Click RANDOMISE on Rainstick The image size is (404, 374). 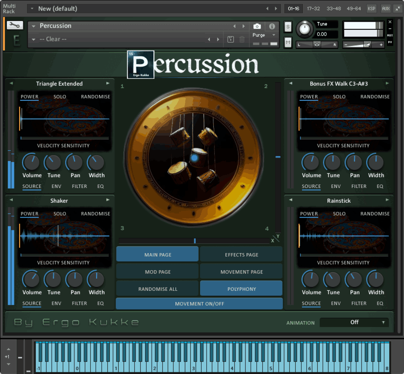375,214
